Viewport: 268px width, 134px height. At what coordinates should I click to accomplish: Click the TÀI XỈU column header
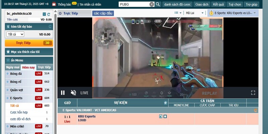tap(233, 105)
